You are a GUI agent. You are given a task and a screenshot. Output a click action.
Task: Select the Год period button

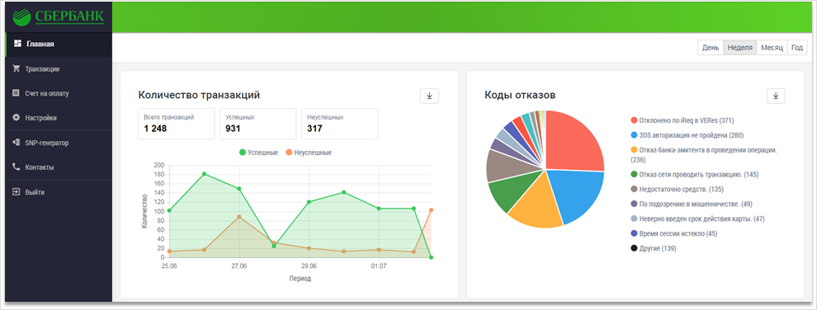[797, 47]
